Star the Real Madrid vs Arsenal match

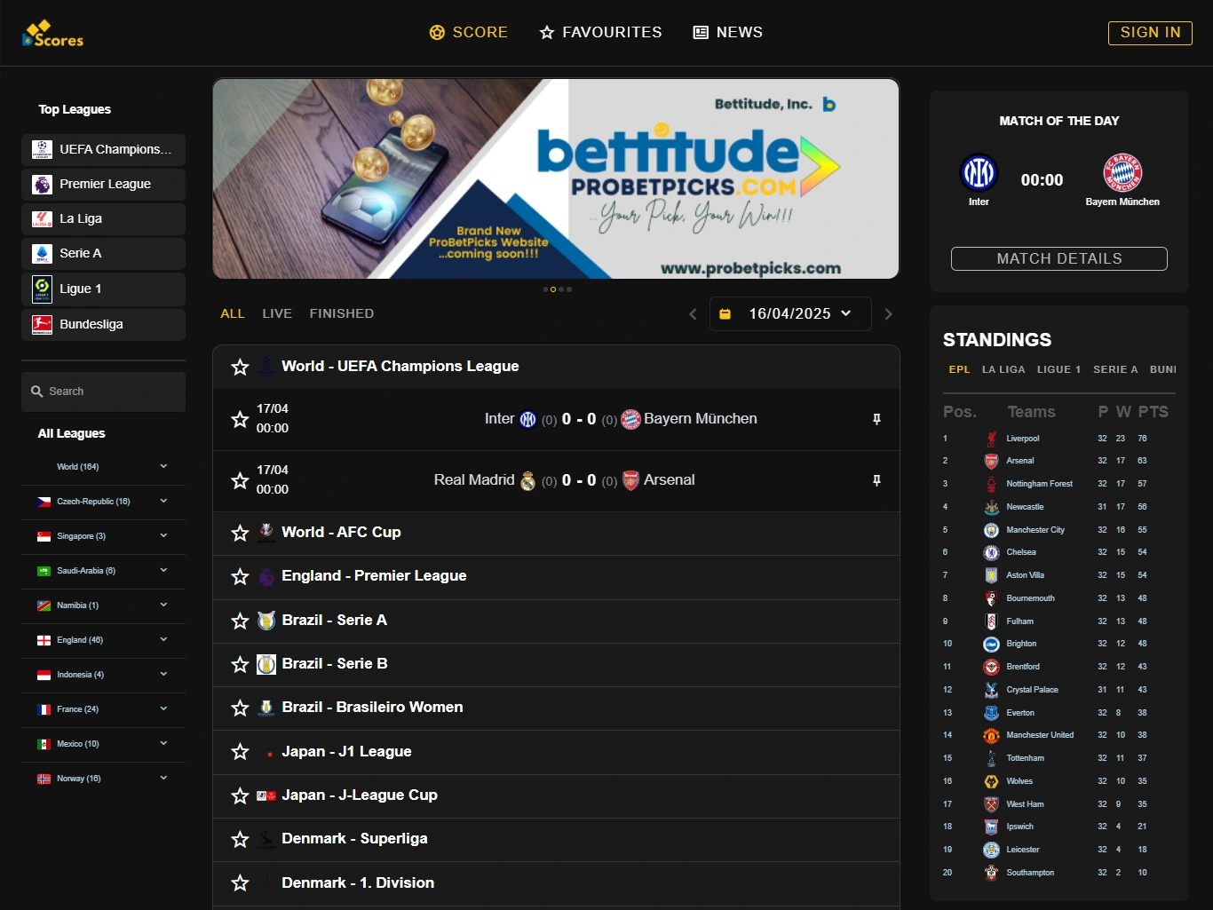point(240,480)
